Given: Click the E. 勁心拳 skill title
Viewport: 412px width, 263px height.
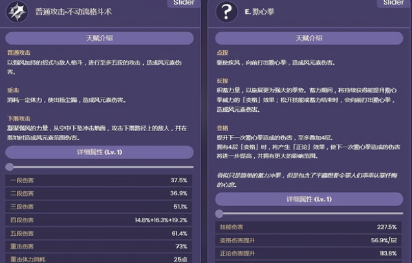Looking at the screenshot, I should point(259,12).
